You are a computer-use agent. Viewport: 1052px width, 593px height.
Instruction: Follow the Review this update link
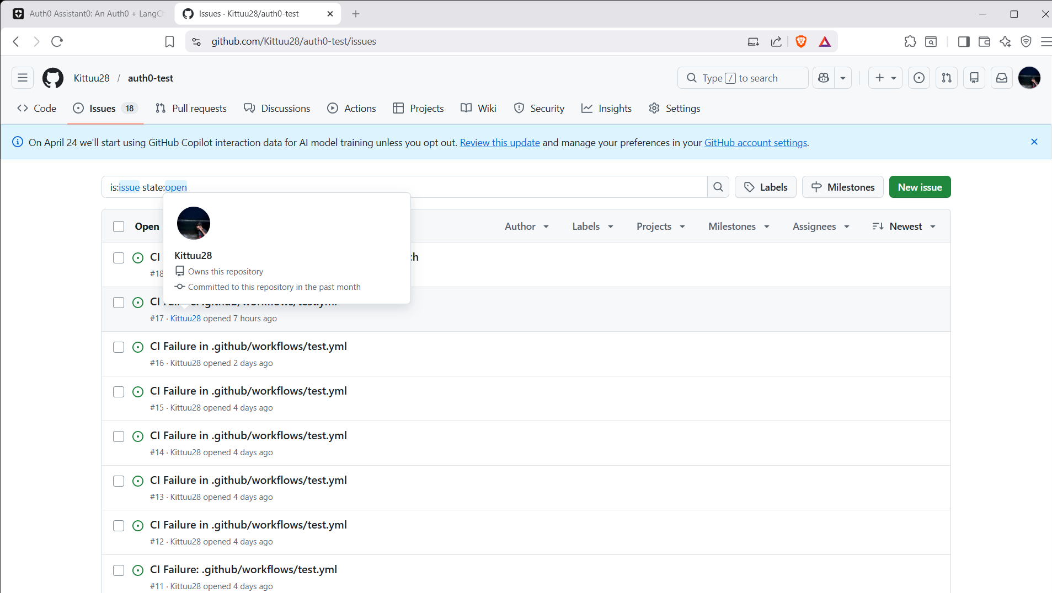pos(500,143)
